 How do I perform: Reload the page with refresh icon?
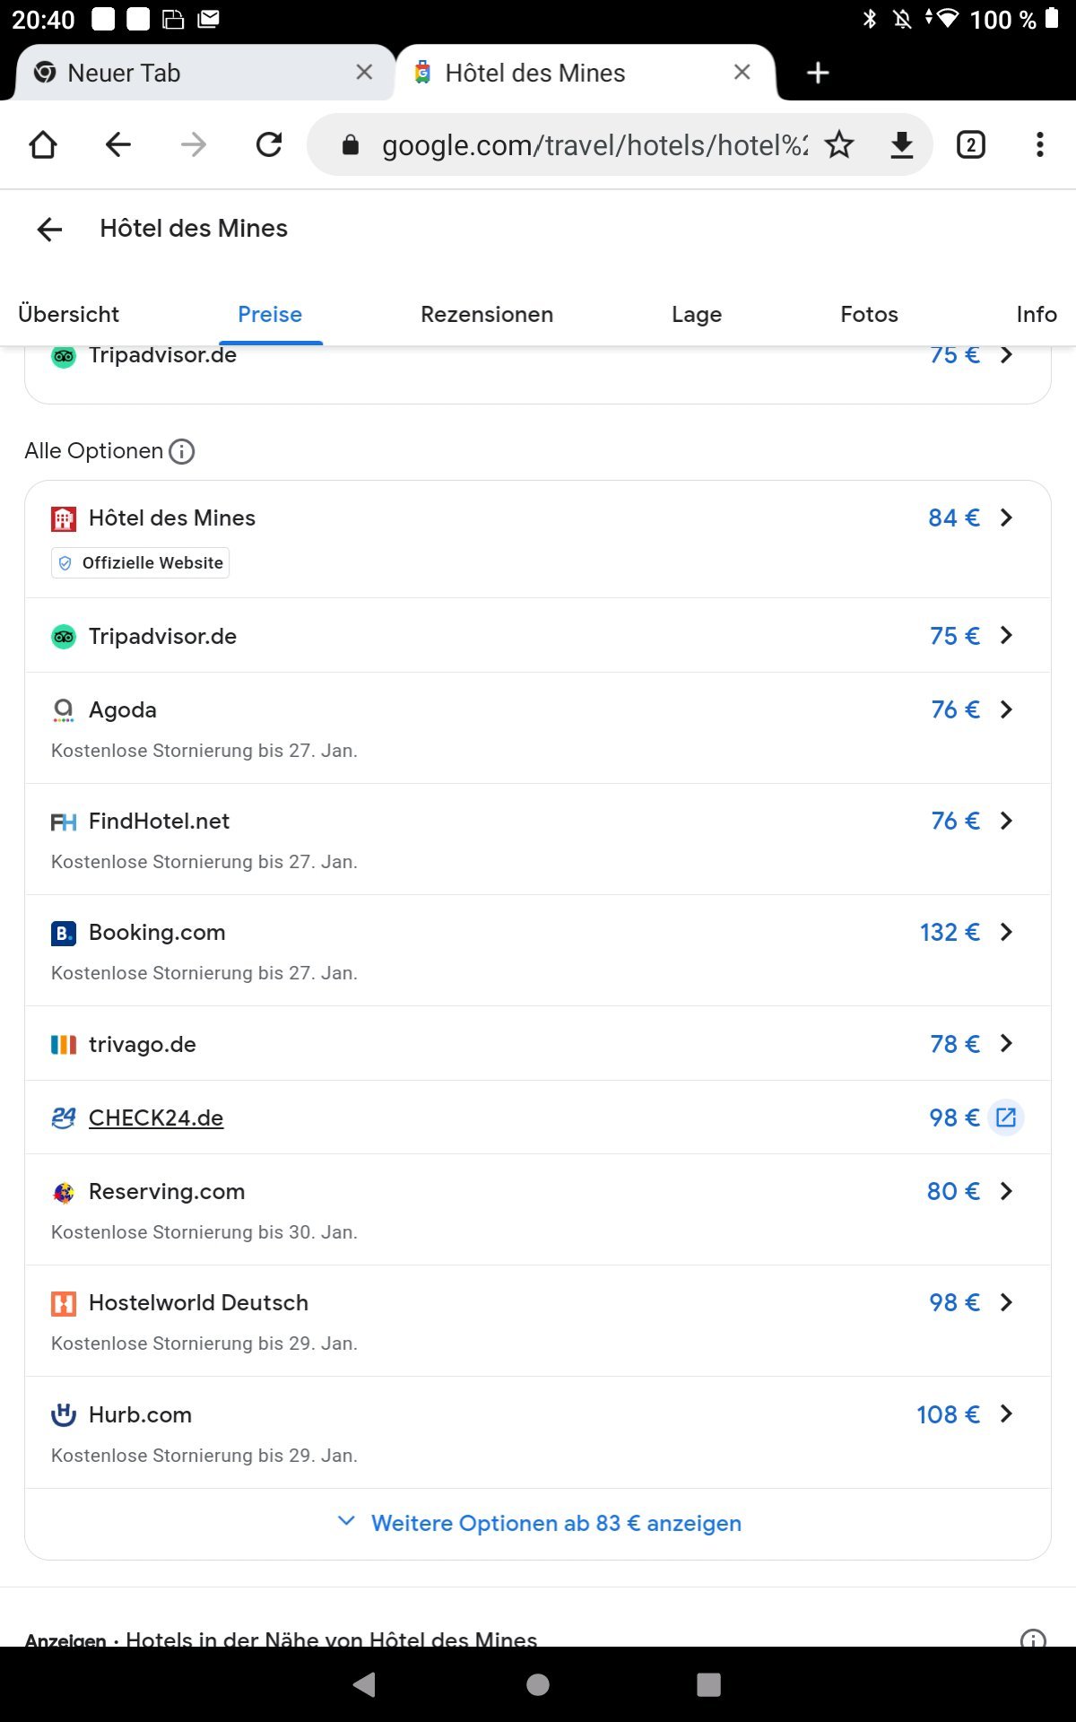coord(269,144)
